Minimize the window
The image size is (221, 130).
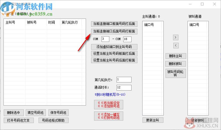190,4
